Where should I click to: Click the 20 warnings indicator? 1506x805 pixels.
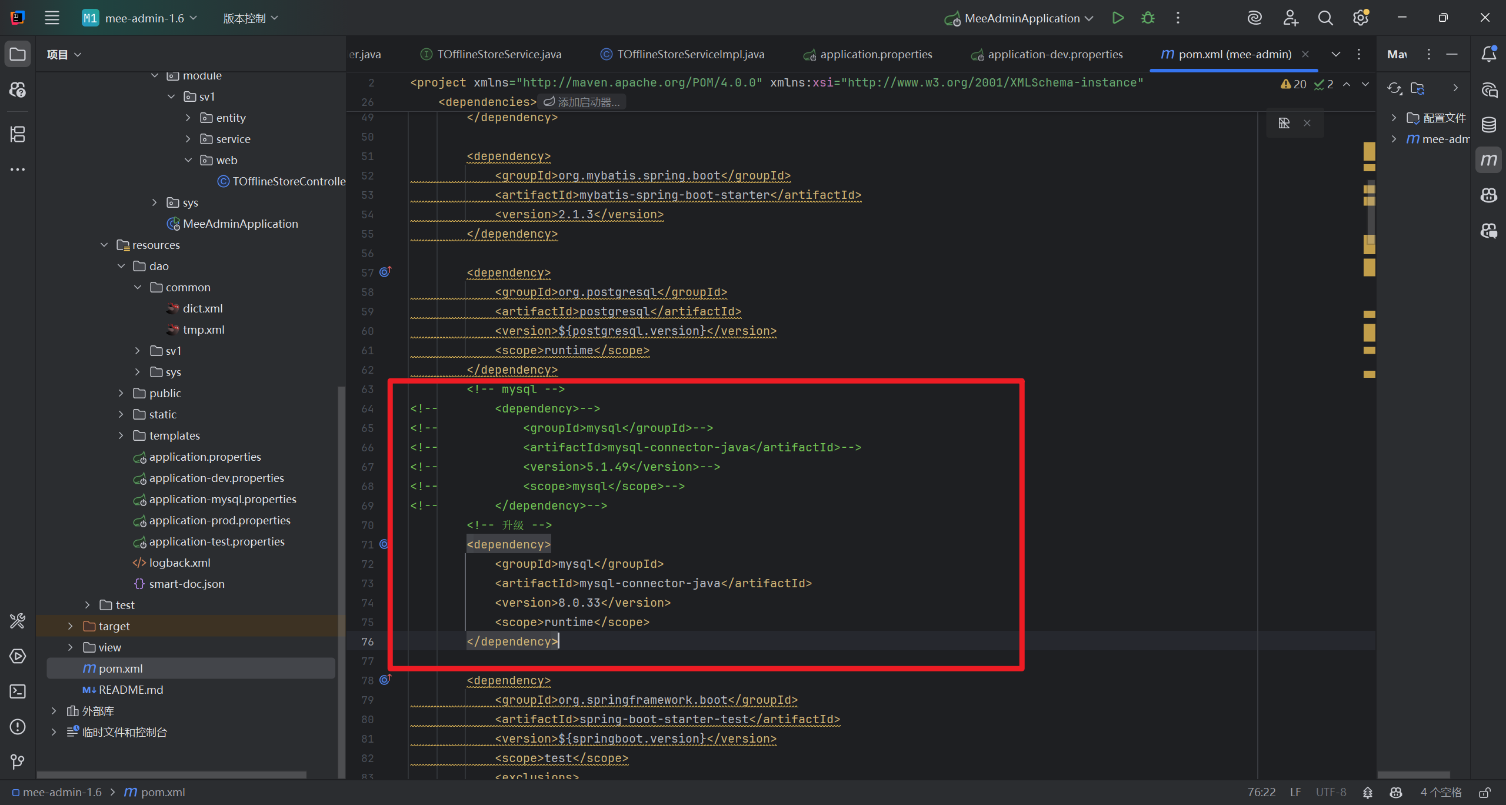click(1293, 84)
